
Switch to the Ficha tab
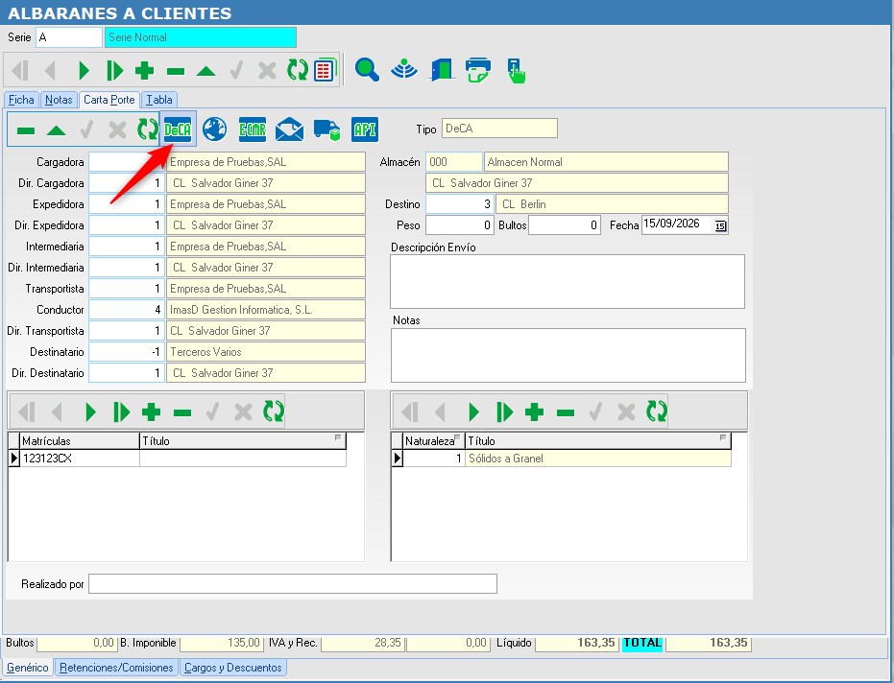(x=21, y=100)
